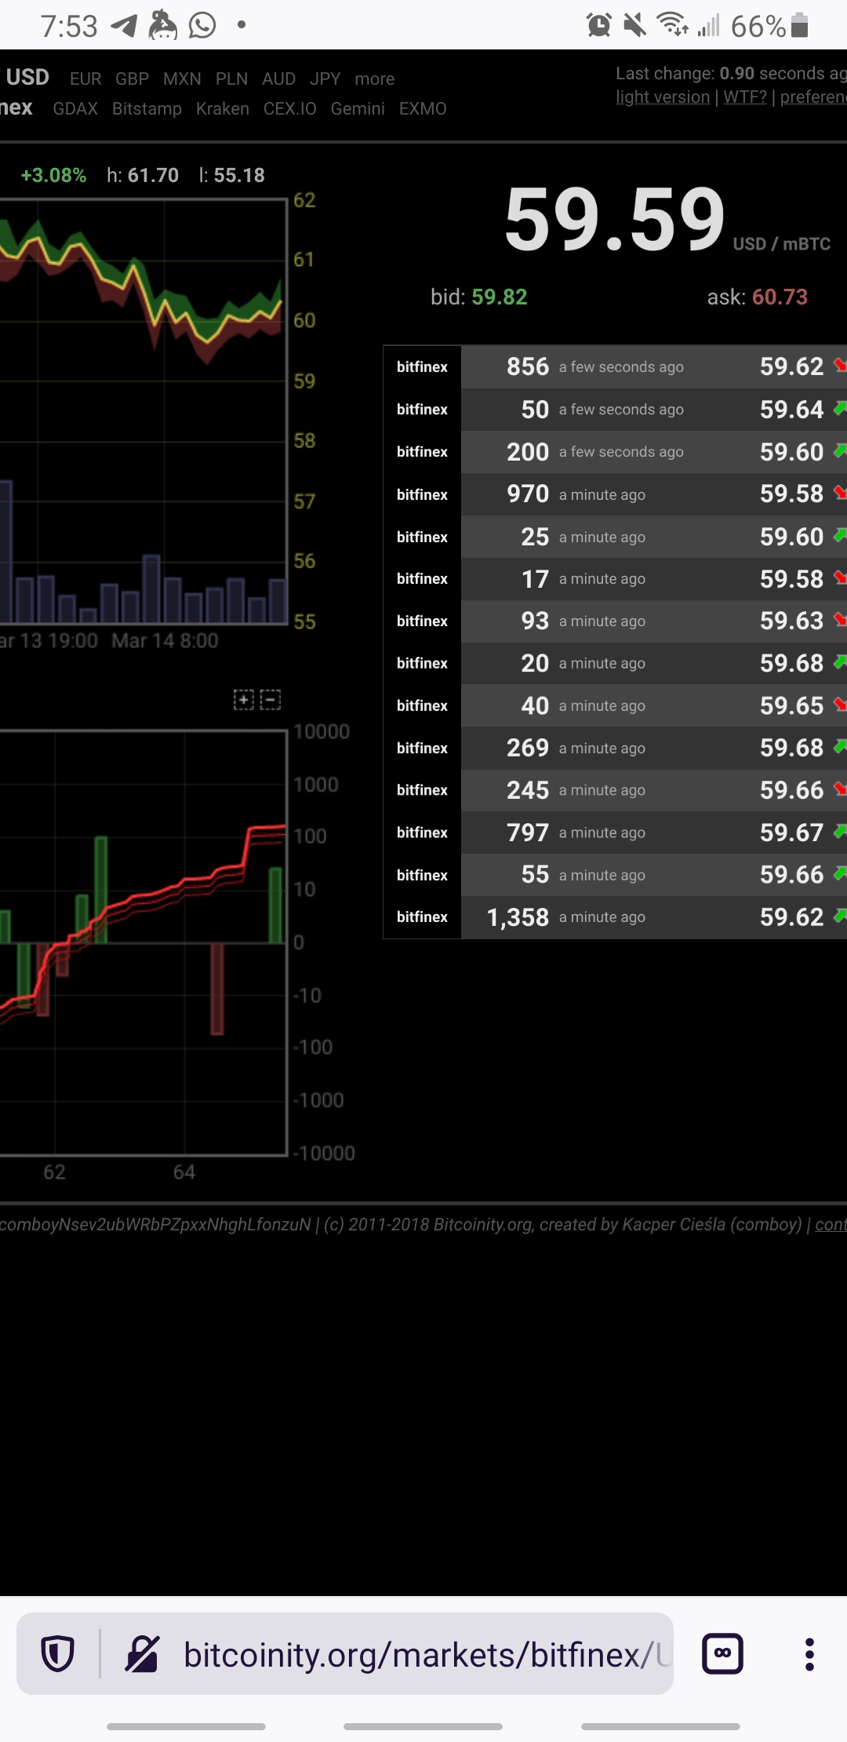Tap the high value 61.70
The width and height of the screenshot is (847, 1742).
(x=154, y=176)
